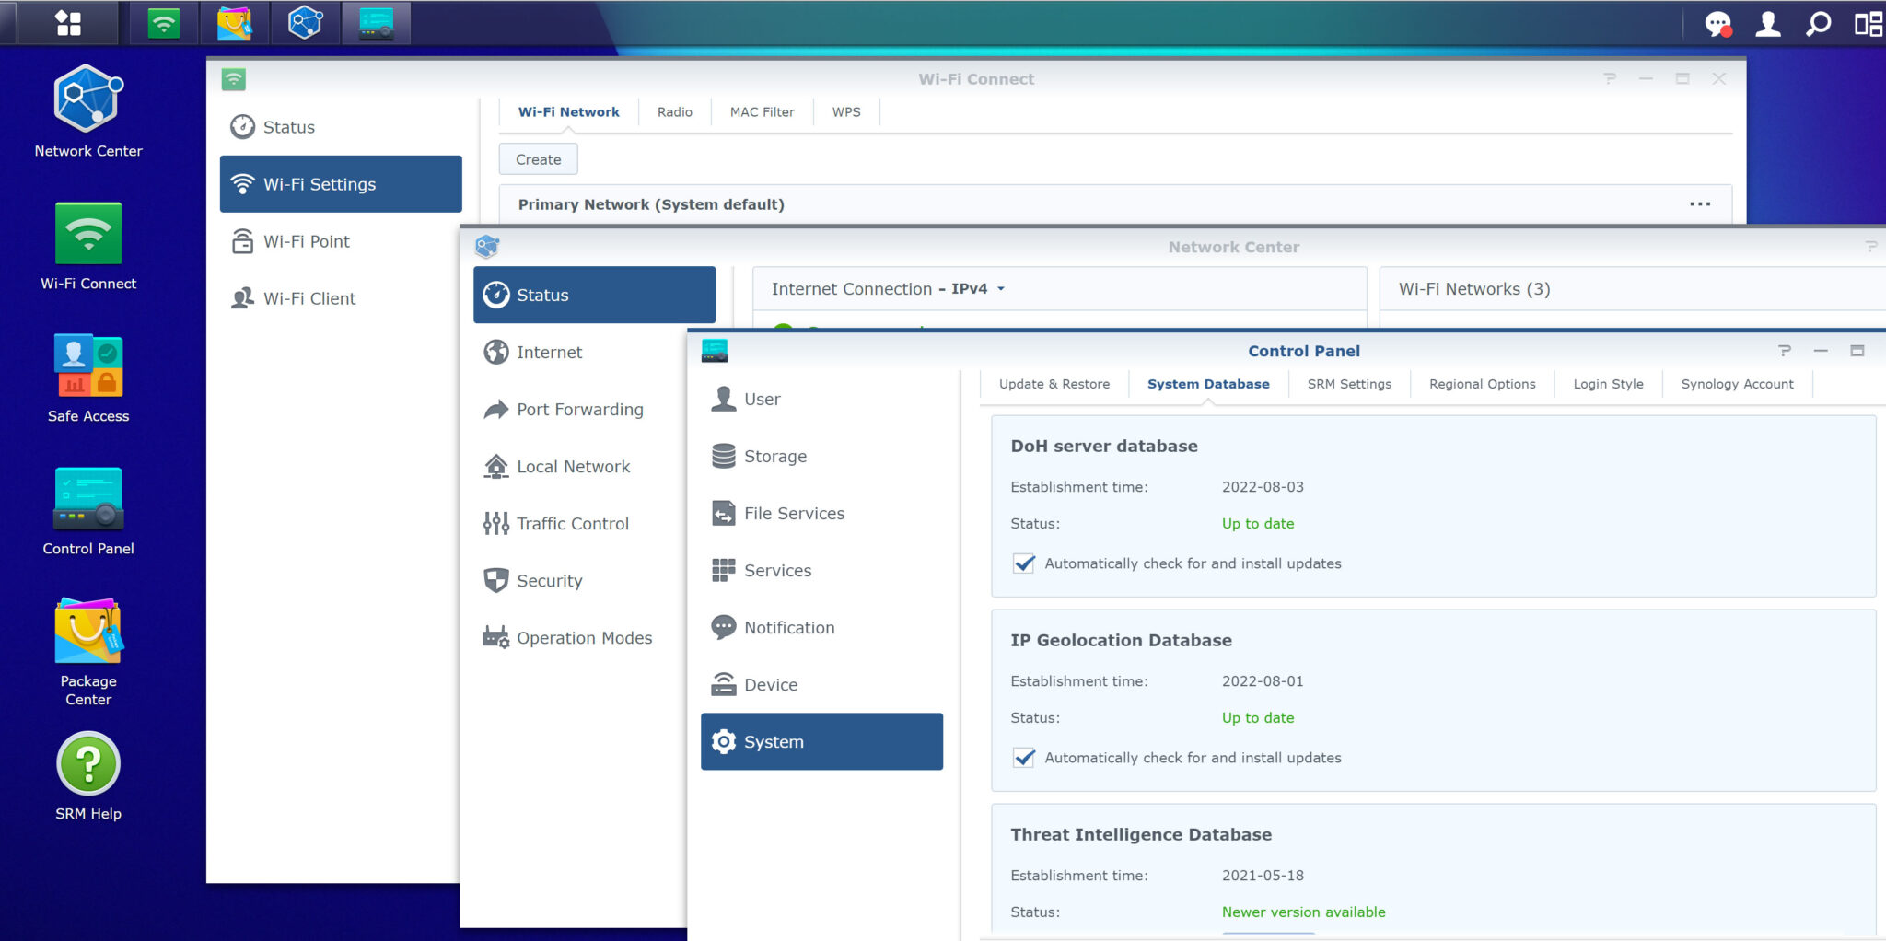Select Port Forwarding in Network Center

coord(580,409)
